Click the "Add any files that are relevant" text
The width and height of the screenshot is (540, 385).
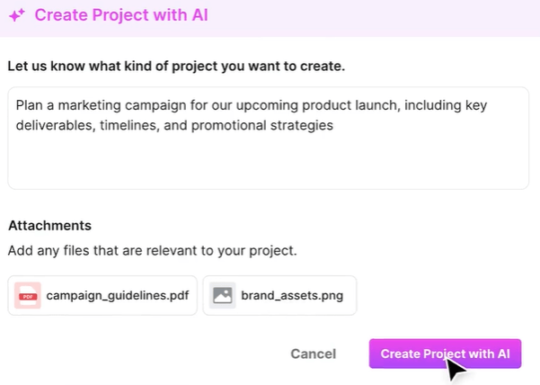(x=152, y=250)
